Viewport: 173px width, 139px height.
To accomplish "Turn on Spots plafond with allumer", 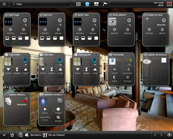I will coord(128,31).
